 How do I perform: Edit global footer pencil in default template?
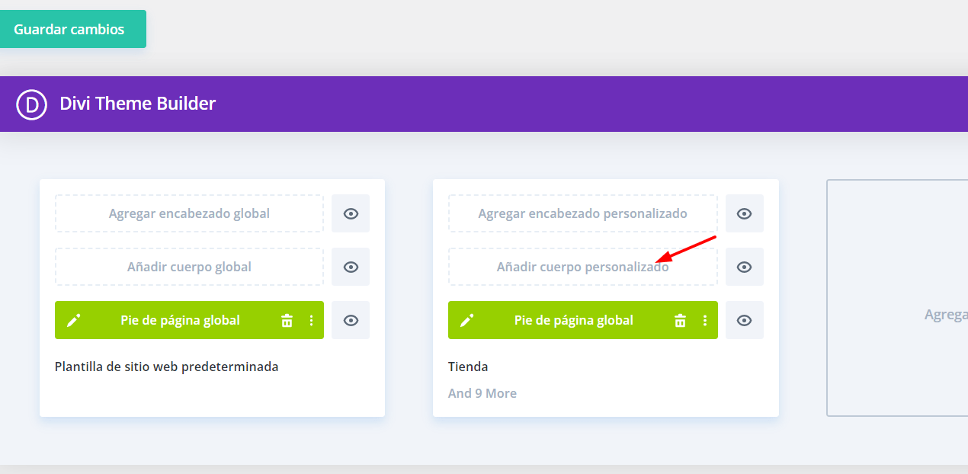point(73,320)
